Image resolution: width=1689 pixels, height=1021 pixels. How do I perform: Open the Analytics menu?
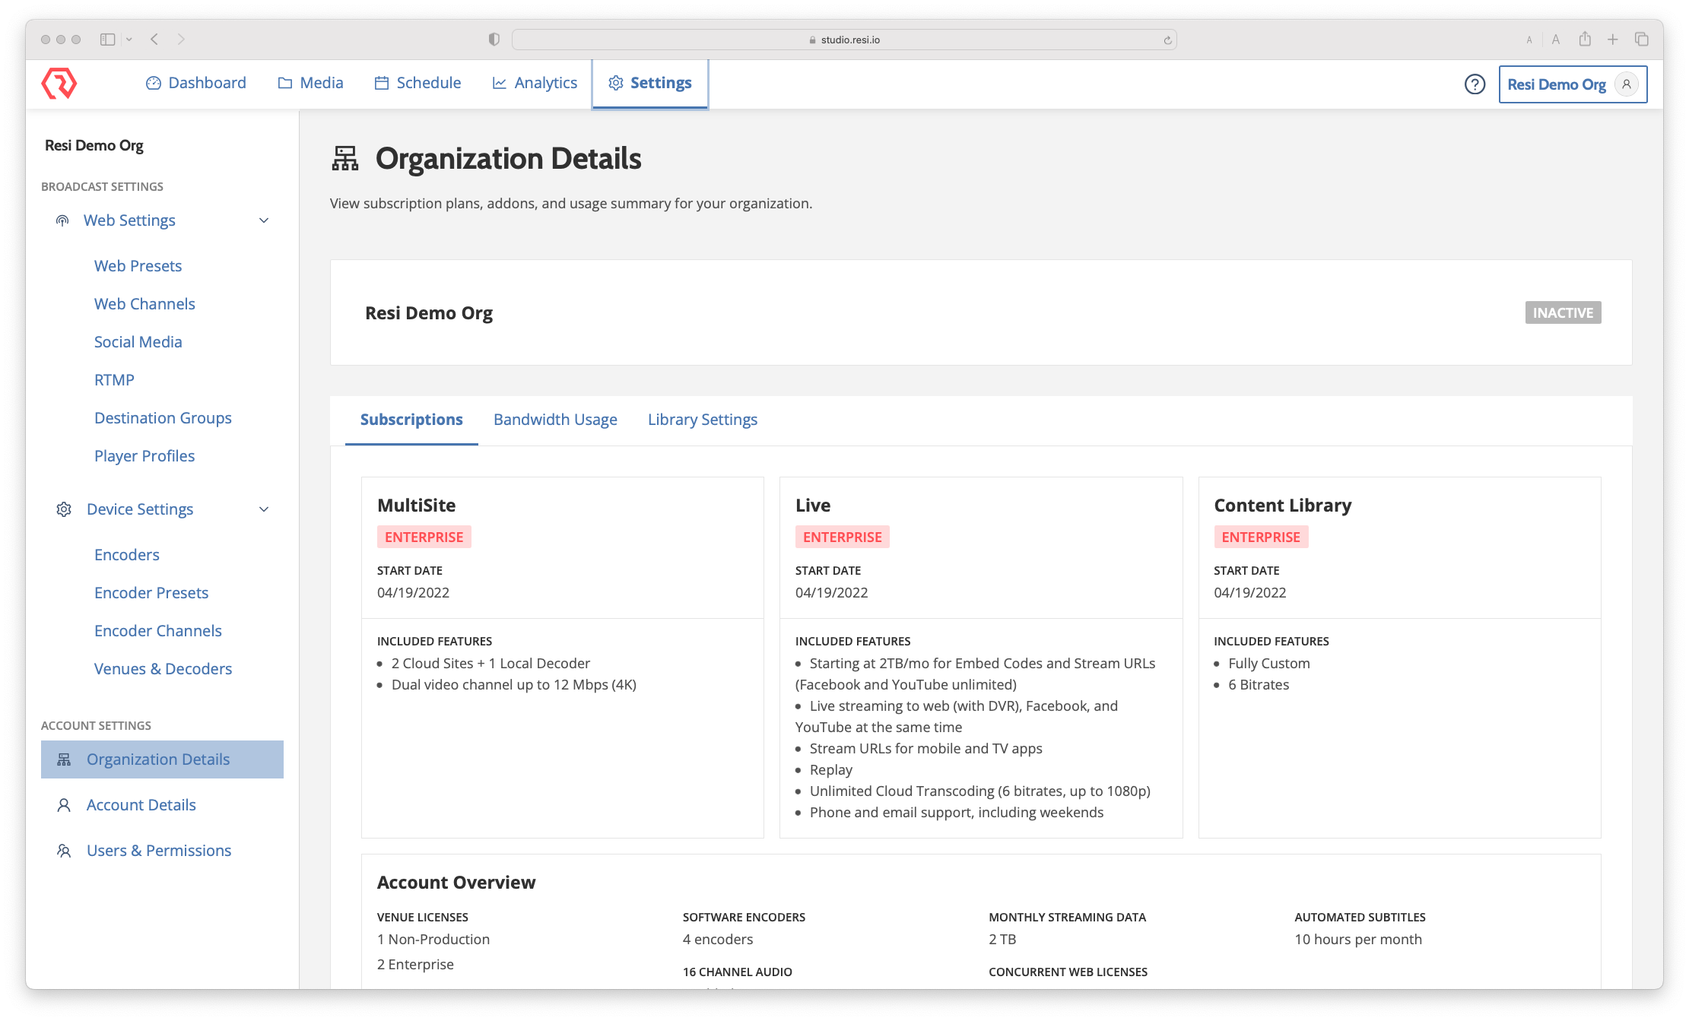coord(535,83)
